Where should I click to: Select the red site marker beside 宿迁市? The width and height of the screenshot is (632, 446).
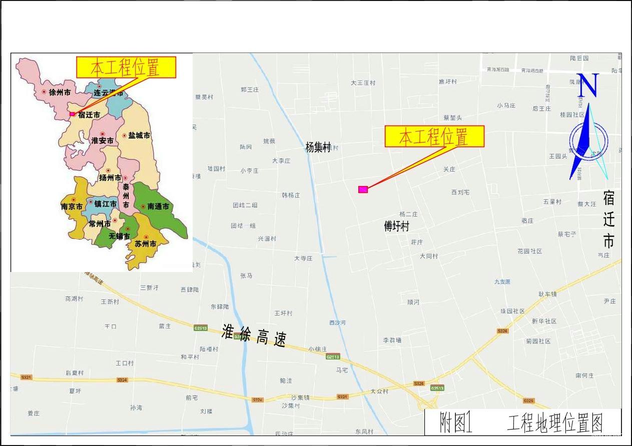(x=72, y=114)
